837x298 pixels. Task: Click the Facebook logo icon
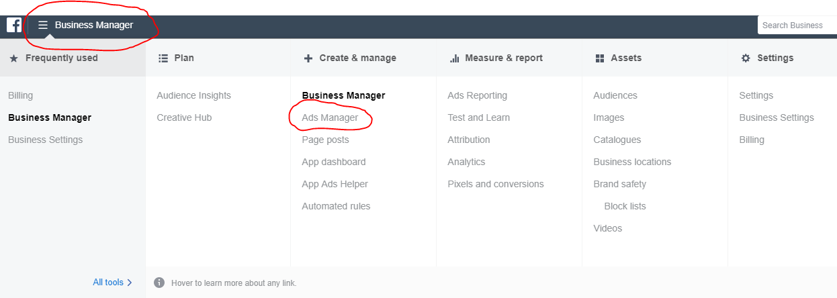[14, 25]
